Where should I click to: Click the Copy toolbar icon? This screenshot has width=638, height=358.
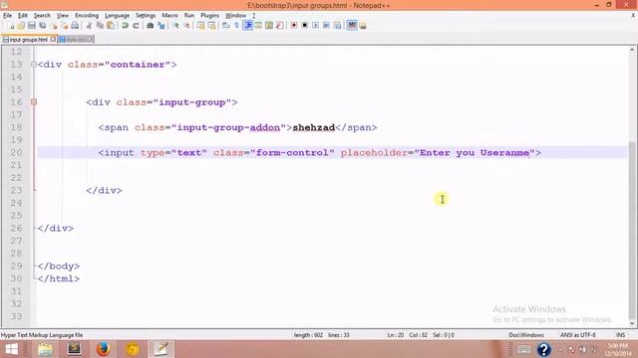[100, 26]
